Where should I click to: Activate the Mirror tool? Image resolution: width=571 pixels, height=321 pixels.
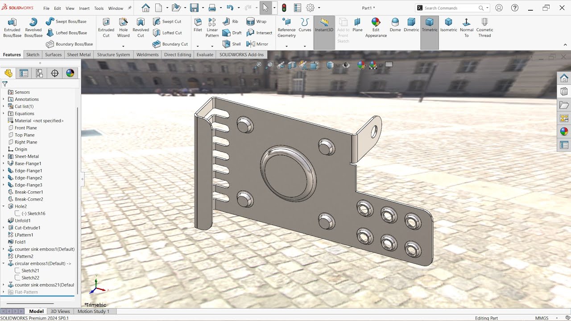pos(257,44)
